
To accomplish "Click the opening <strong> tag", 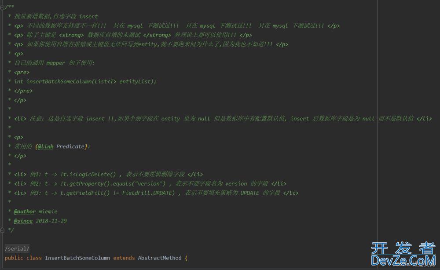I will [71, 35].
